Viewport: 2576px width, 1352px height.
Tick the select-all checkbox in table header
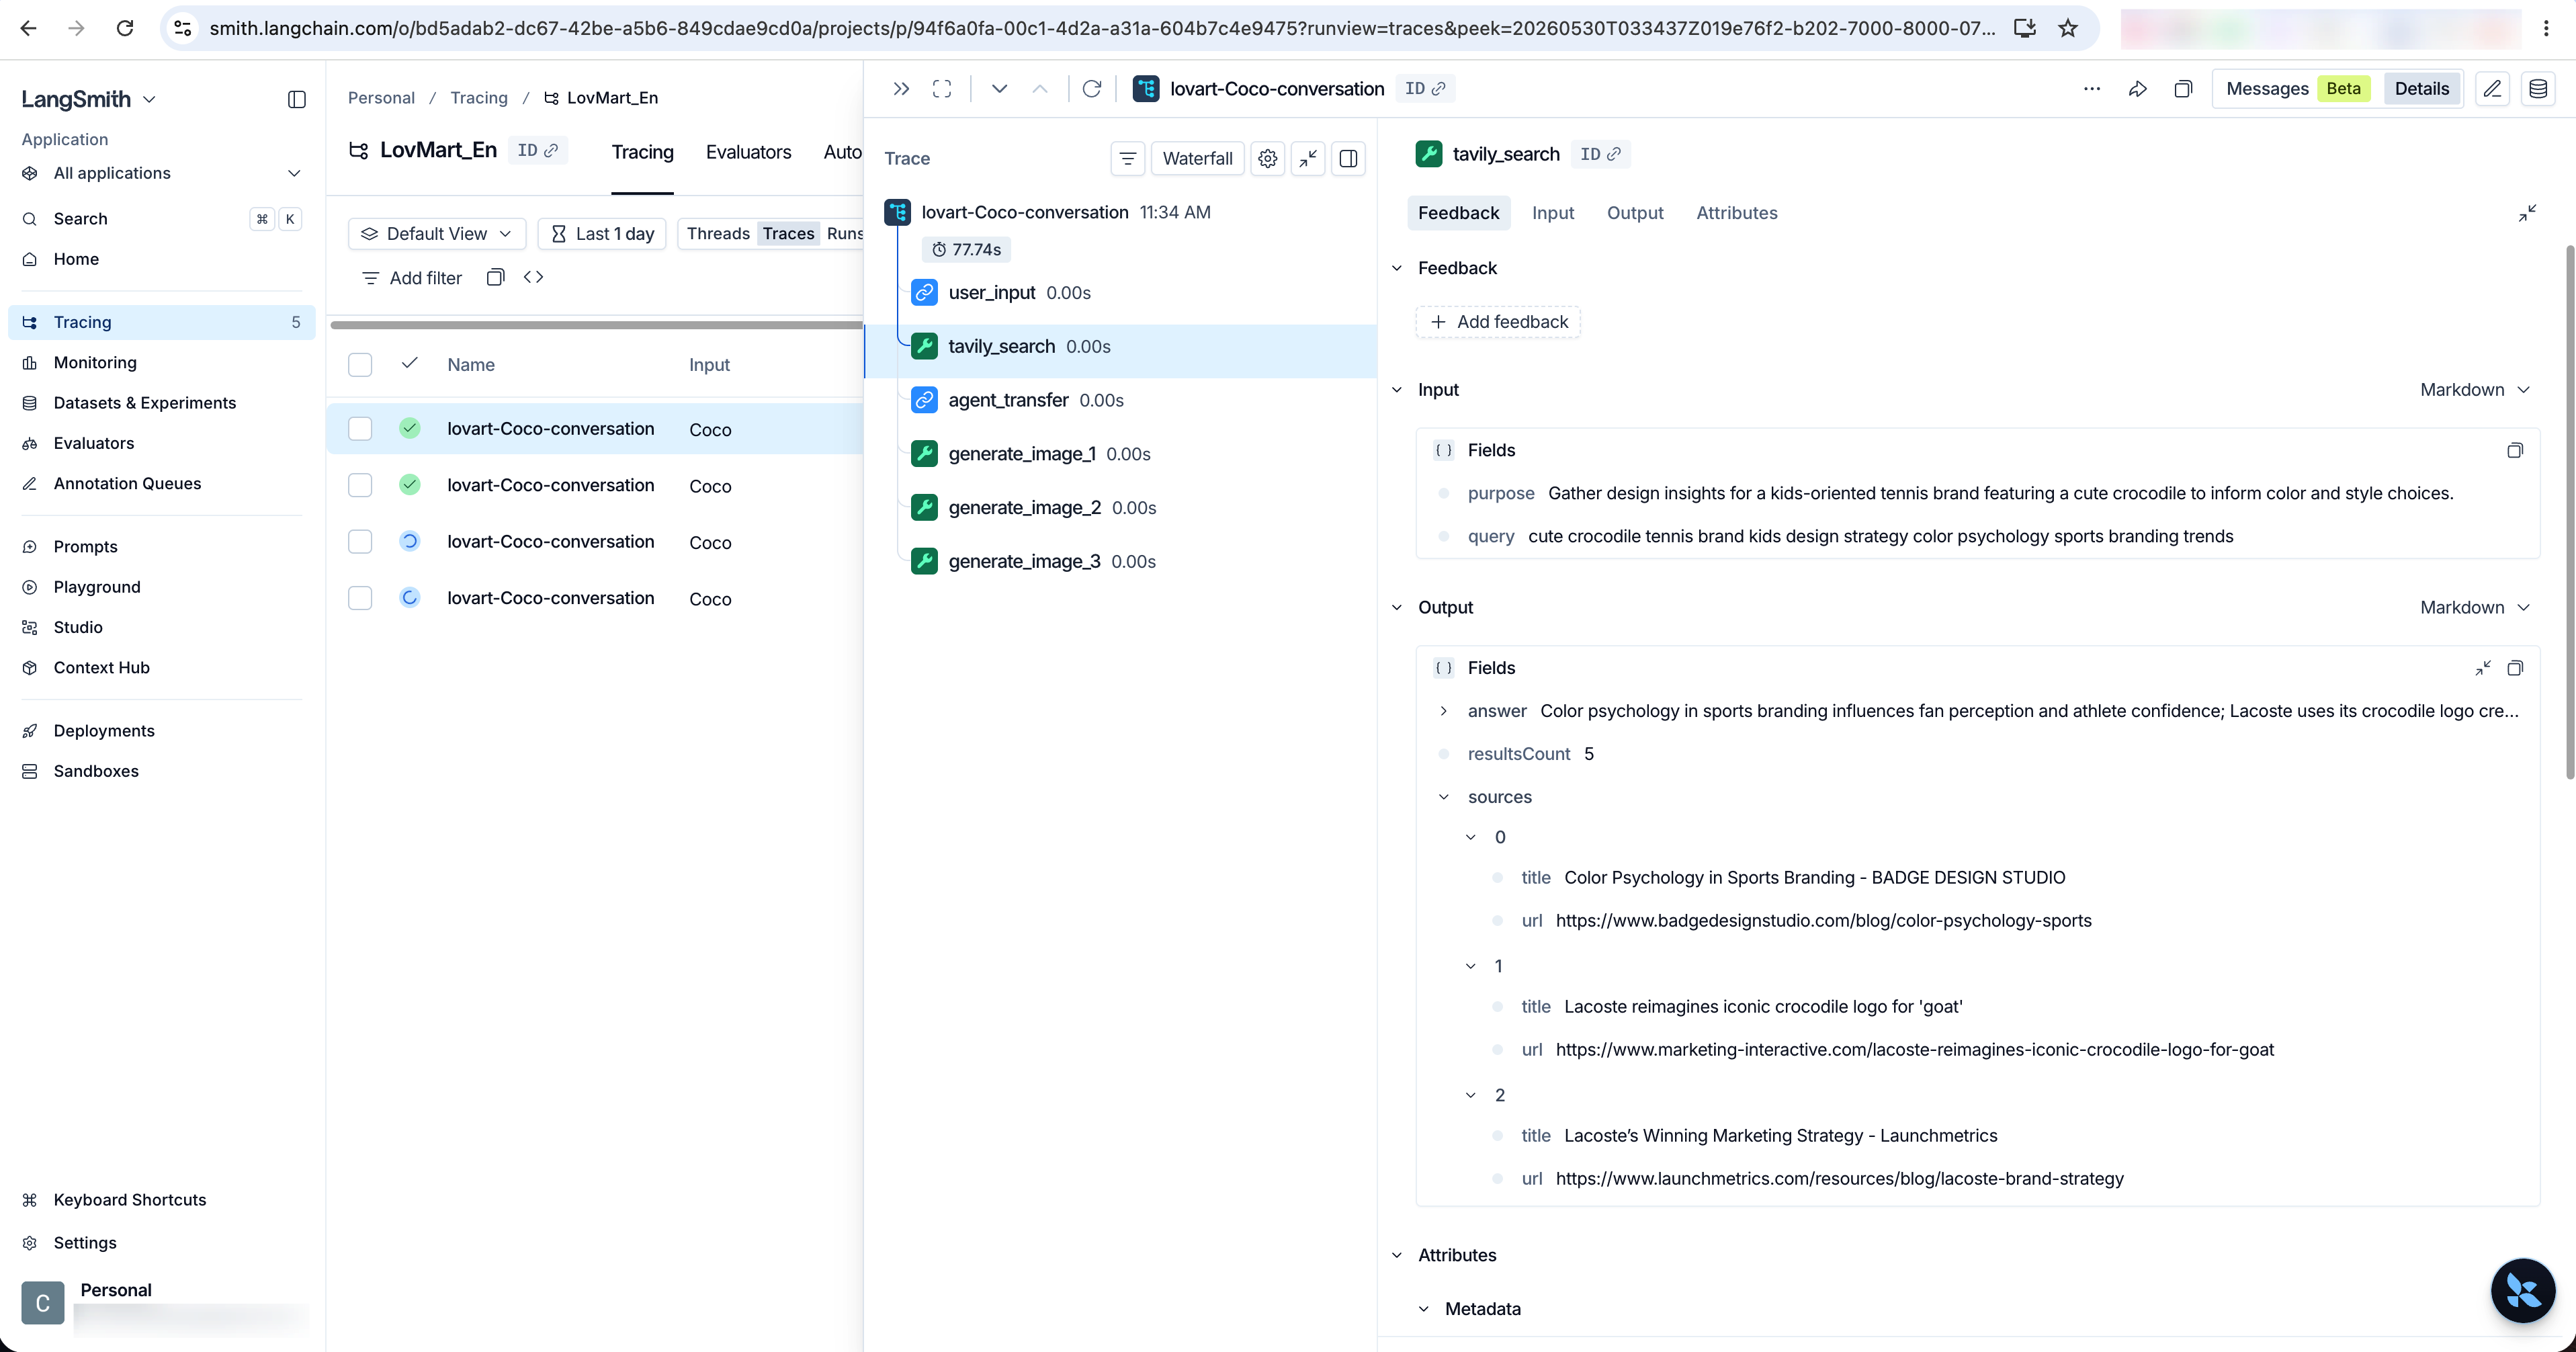click(x=360, y=365)
